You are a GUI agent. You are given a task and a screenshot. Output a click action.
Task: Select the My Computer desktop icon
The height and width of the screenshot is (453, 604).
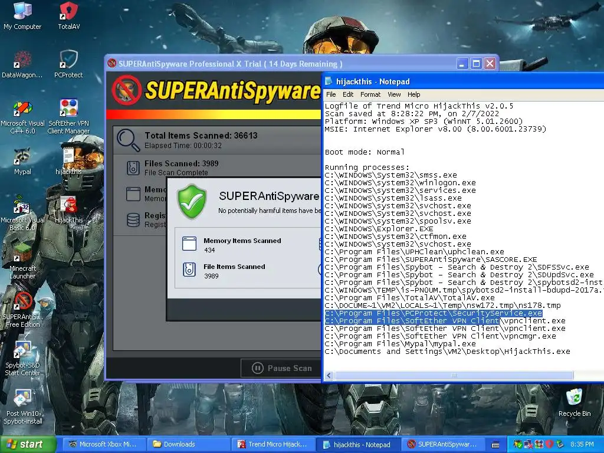[22, 15]
